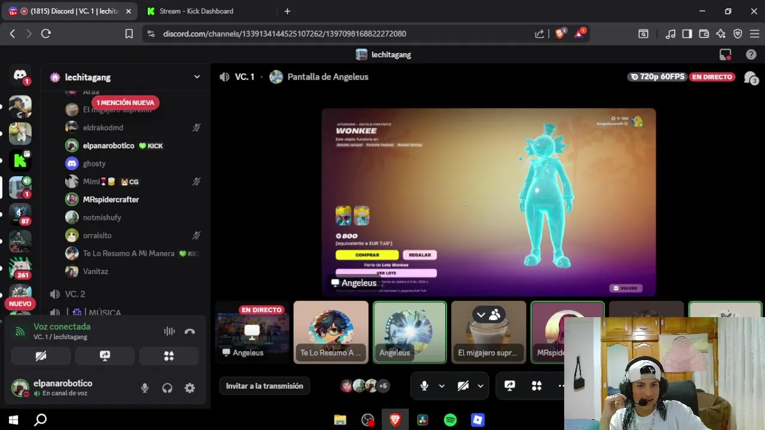
Task: Open Brave Rewards triangle icon
Action: click(x=580, y=33)
